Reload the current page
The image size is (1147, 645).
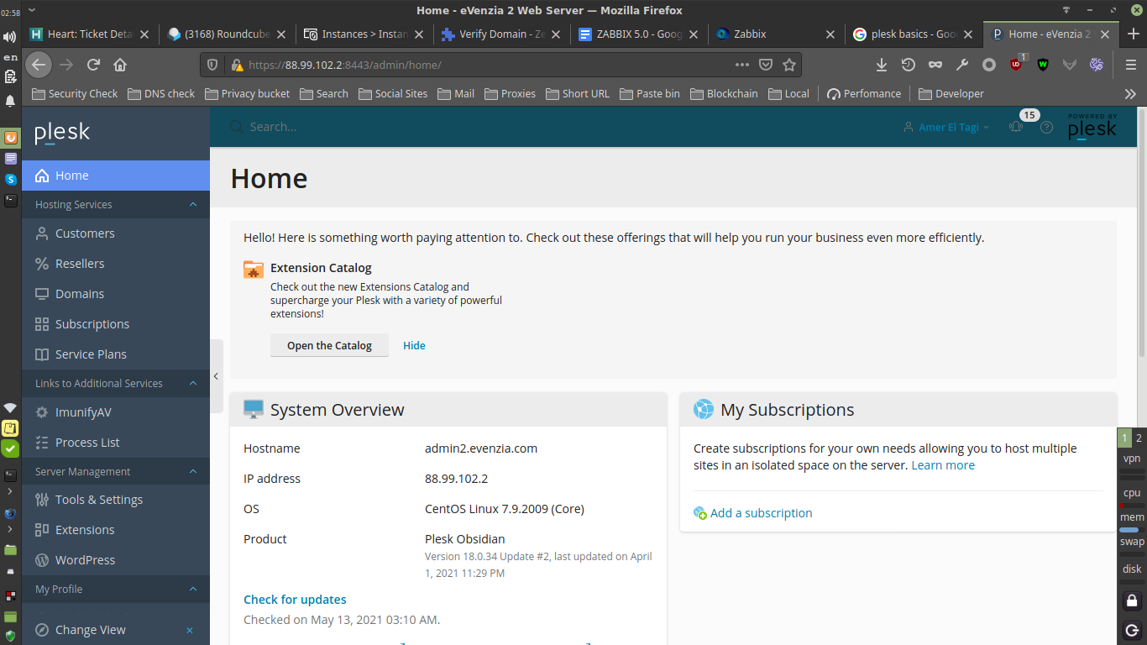[x=94, y=65]
